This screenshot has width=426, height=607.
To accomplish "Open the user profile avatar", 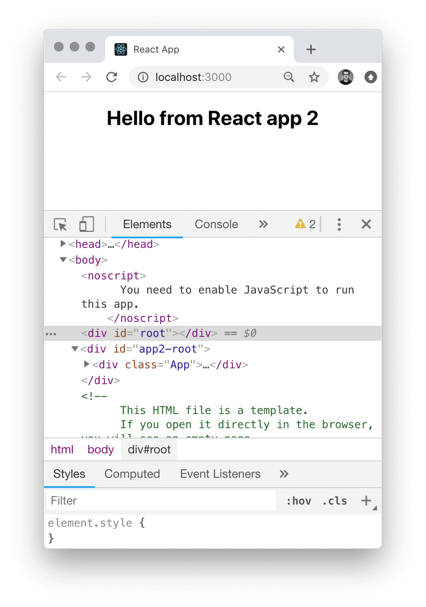I will (345, 77).
